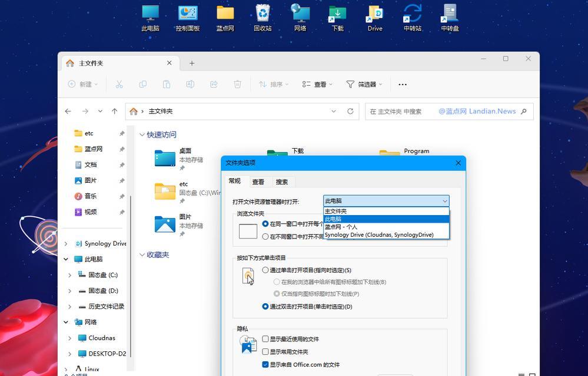Click the Share icon in toolbar
This screenshot has height=376, width=588.
pyautogui.click(x=214, y=84)
